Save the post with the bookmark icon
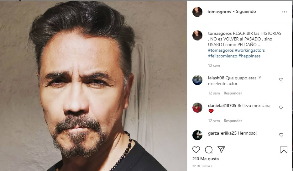The width and height of the screenshot is (293, 171). tap(284, 150)
